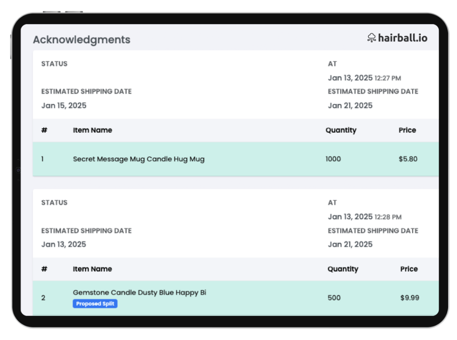457x340 pixels.
Task: Click the Jan 15, 2025 shipping date
Action: pos(64,106)
